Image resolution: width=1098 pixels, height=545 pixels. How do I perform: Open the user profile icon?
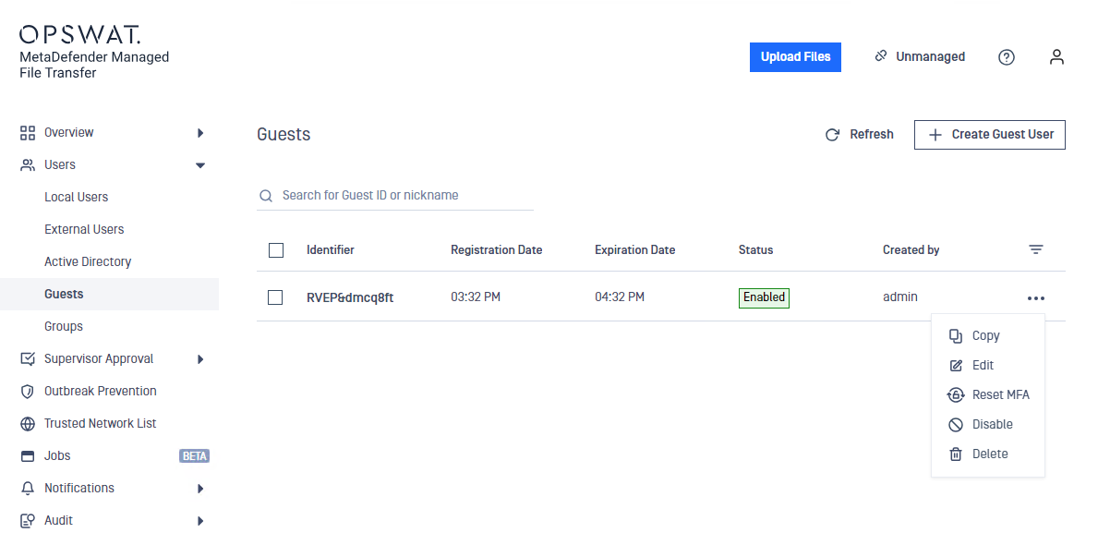point(1056,57)
